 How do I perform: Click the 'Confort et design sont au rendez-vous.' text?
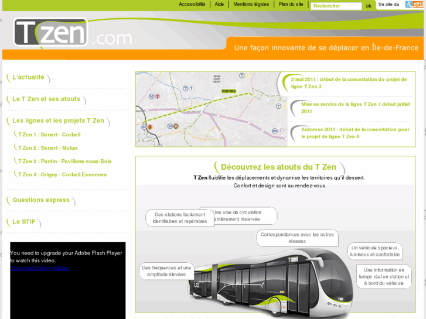280,186
